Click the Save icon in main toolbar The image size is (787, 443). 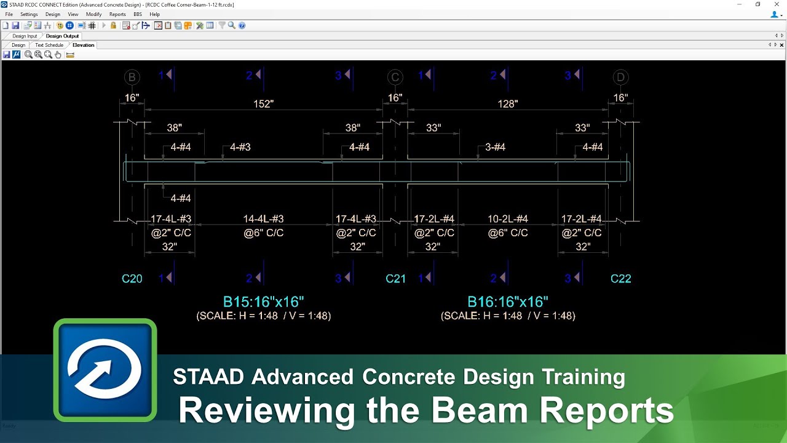pyautogui.click(x=15, y=26)
